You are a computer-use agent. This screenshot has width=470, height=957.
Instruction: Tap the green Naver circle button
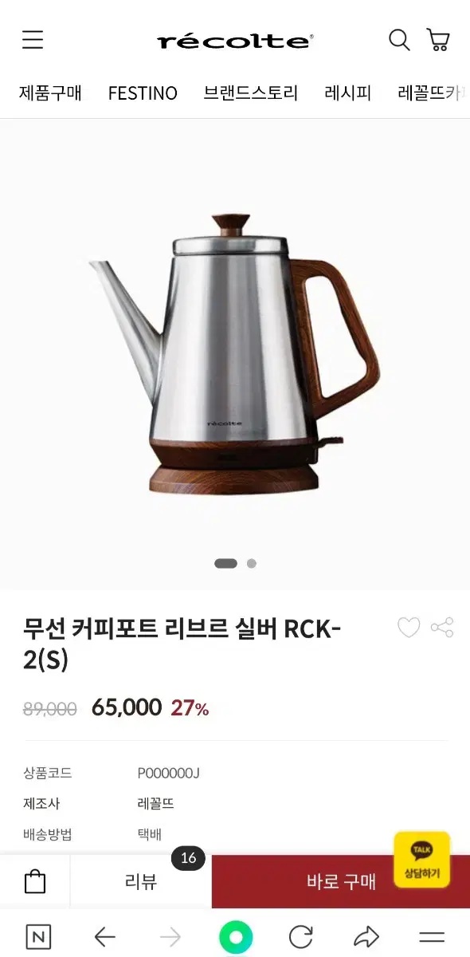236,937
